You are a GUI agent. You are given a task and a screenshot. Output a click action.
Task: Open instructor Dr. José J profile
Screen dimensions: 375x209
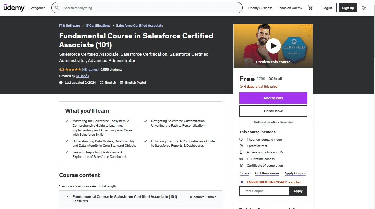click(x=82, y=76)
